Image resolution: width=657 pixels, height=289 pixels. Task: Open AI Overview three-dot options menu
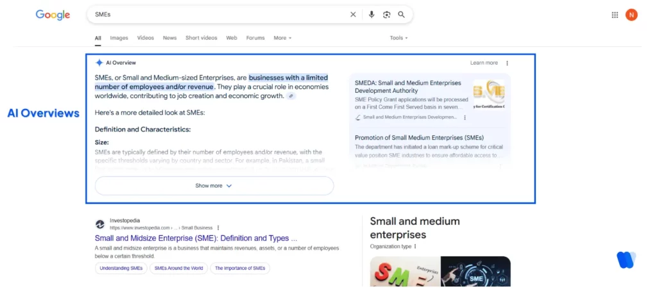507,63
